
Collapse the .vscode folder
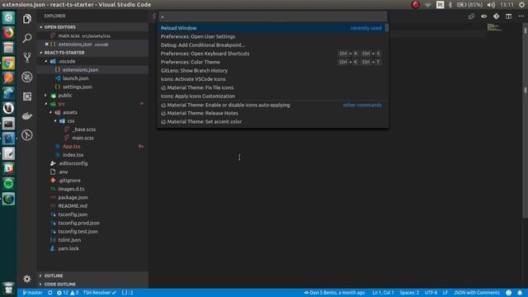[x=46, y=61]
